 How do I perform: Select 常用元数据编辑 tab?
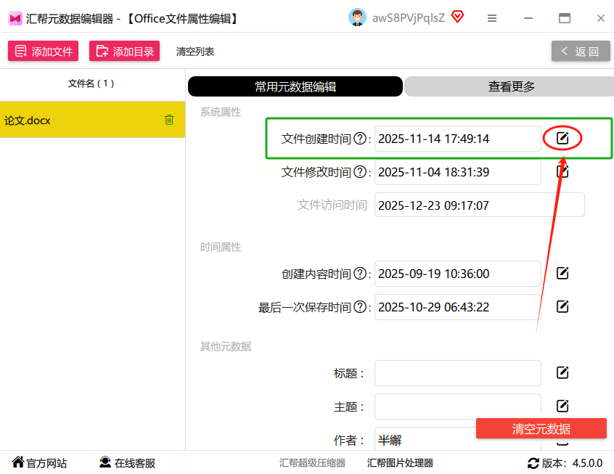pyautogui.click(x=295, y=86)
